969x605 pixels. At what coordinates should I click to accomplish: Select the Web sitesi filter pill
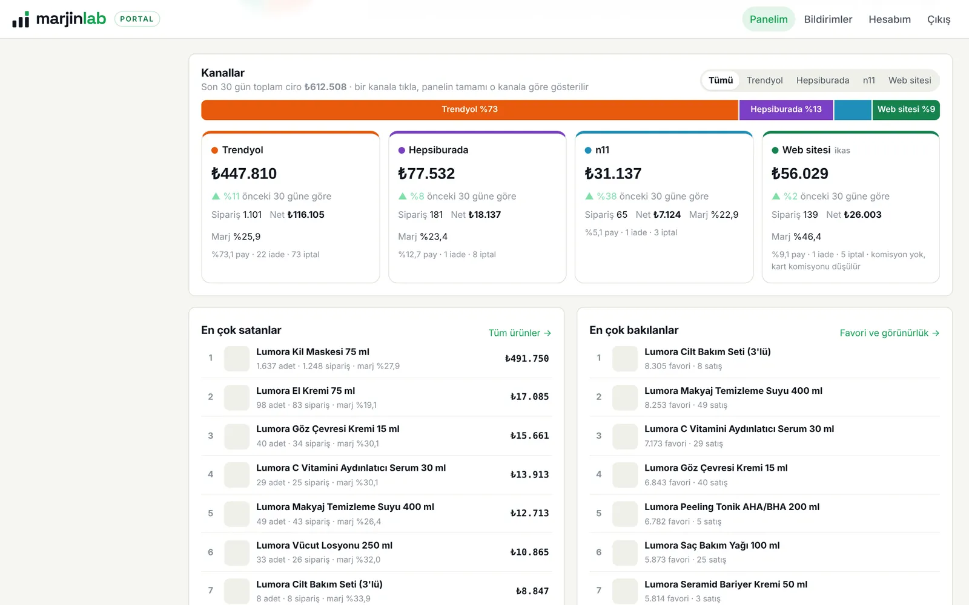pos(910,80)
